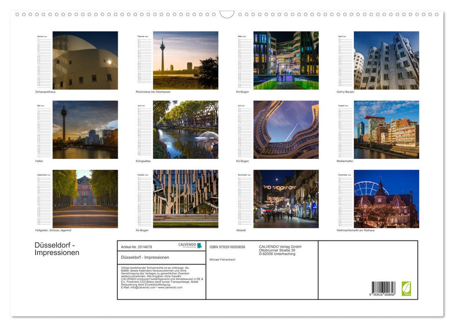Image resolution: width=454 pixels, height=327 pixels.
Task: Click the caption "Schauspielhaus"
Action: [x=46, y=92]
